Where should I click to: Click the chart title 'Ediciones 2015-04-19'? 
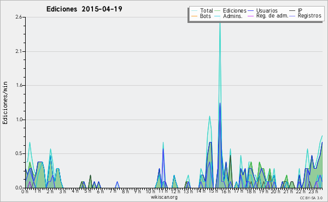[x=84, y=9]
